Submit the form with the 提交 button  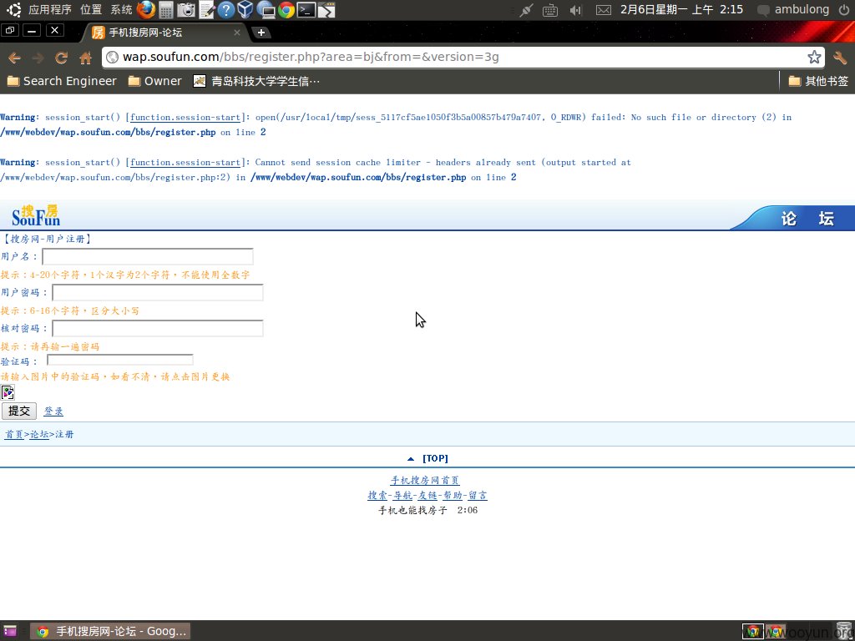19,411
